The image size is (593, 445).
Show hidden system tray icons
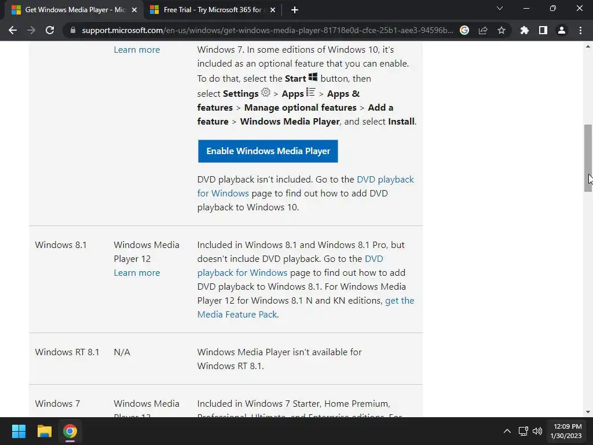pyautogui.click(x=507, y=431)
